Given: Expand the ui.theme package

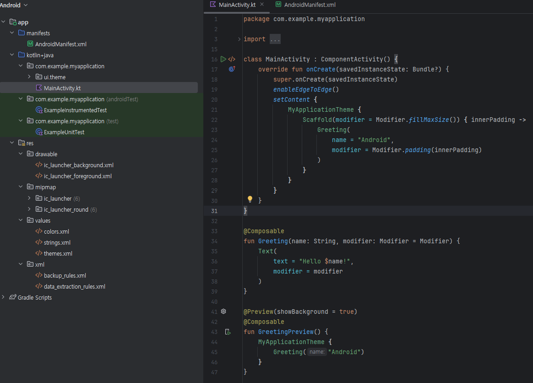Looking at the screenshot, I should (29, 77).
